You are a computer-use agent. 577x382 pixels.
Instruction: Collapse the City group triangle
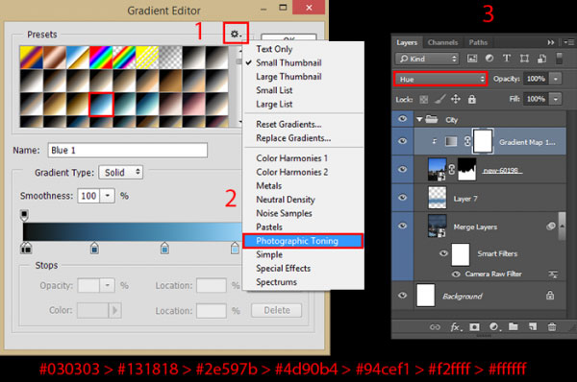pyautogui.click(x=419, y=119)
